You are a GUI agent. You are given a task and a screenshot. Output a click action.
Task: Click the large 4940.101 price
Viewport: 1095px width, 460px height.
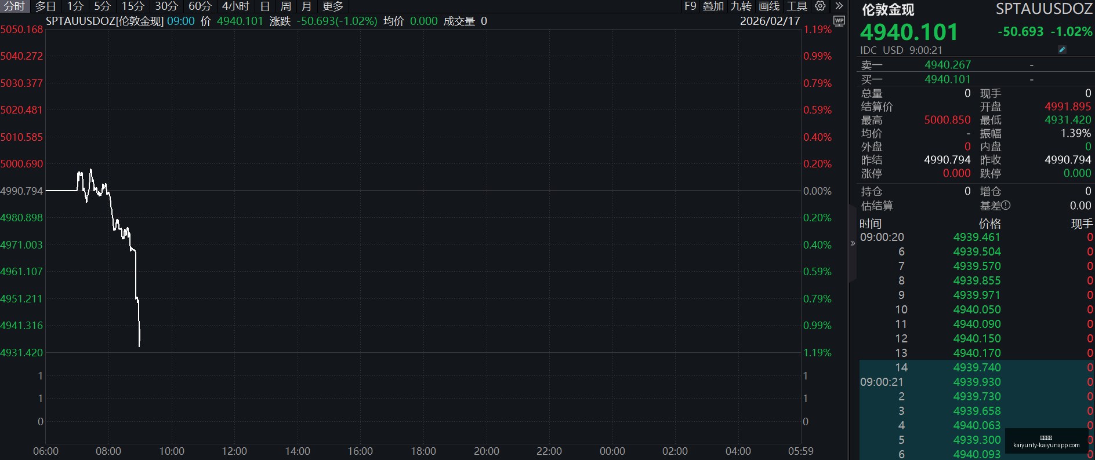click(x=909, y=32)
